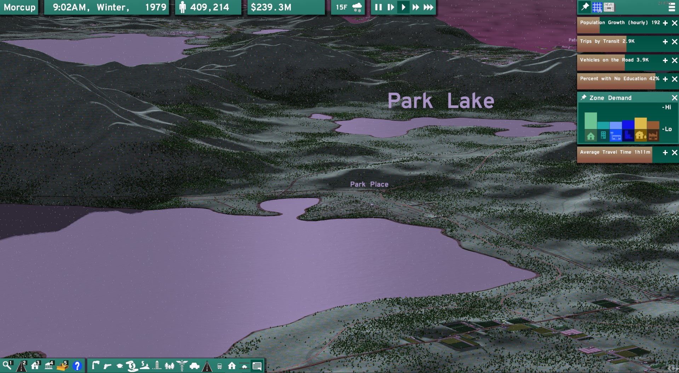Set triple fast-forward speed
Viewport: 679px width, 373px height.
pyautogui.click(x=428, y=7)
